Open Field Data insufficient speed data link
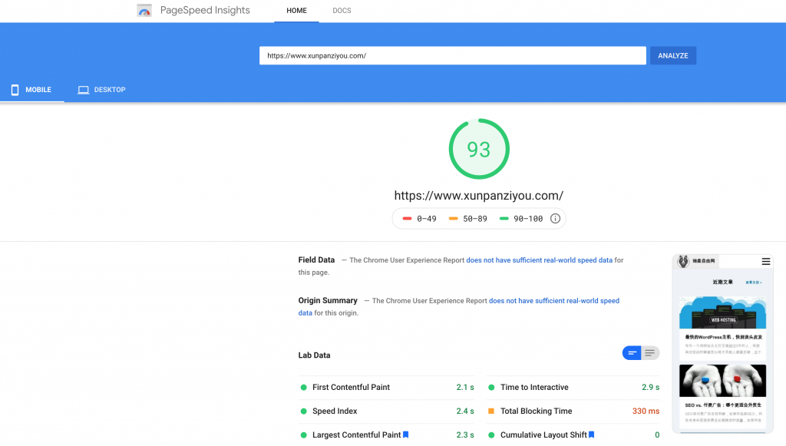Image resolution: width=786 pixels, height=446 pixels. pos(539,260)
